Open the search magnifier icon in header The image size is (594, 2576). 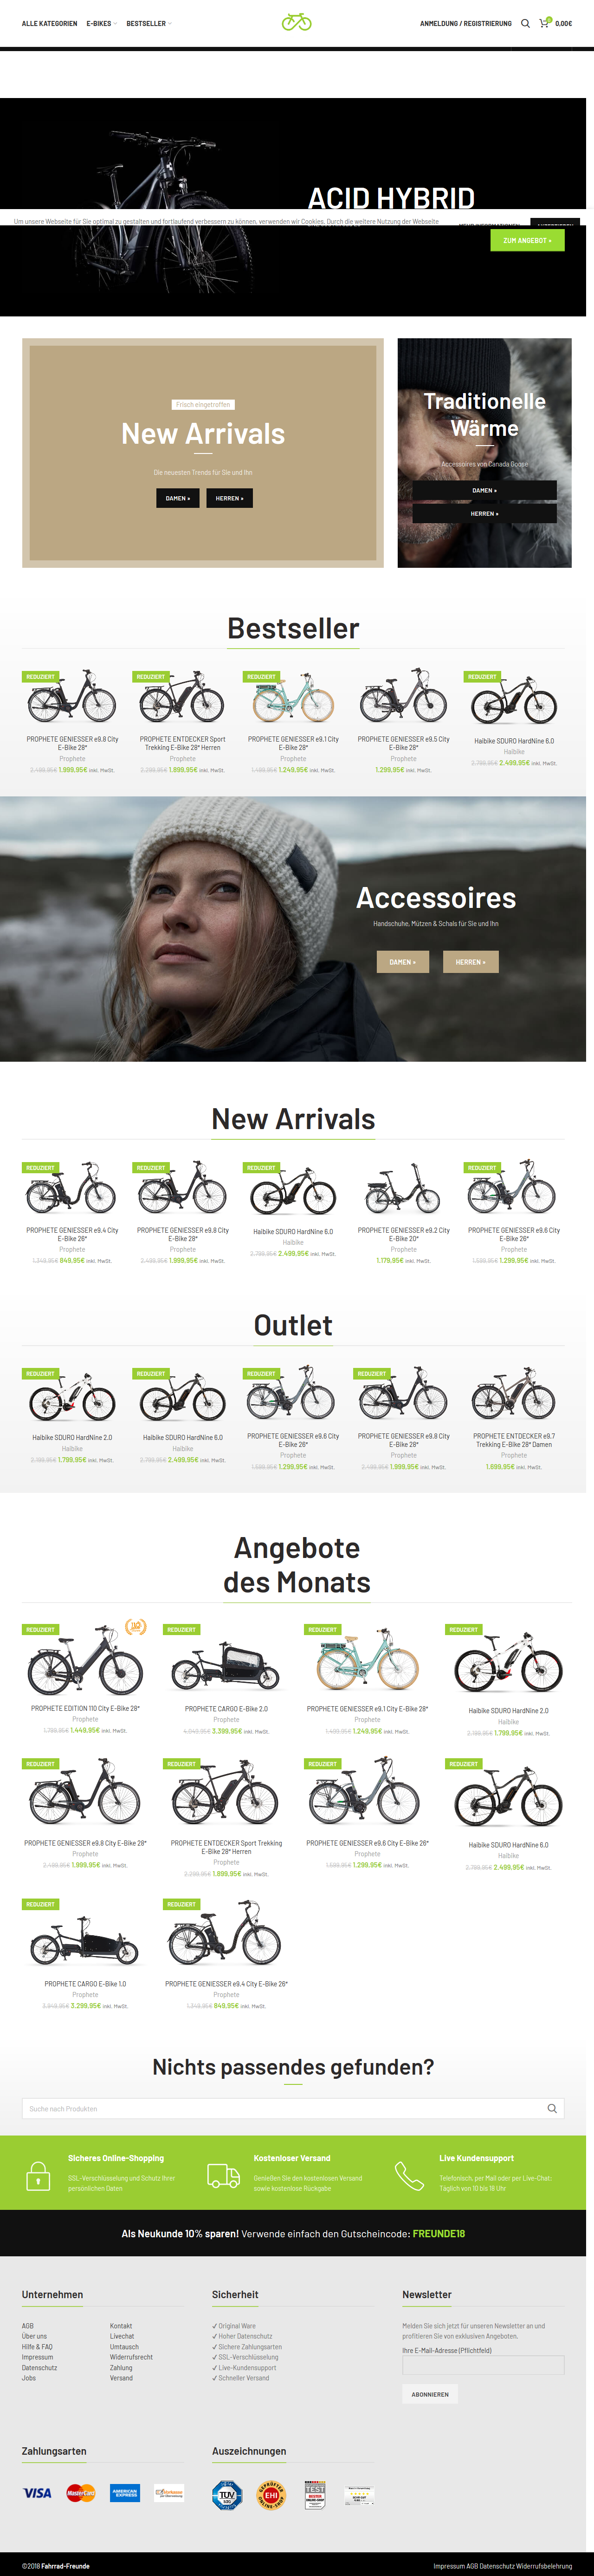[x=525, y=23]
